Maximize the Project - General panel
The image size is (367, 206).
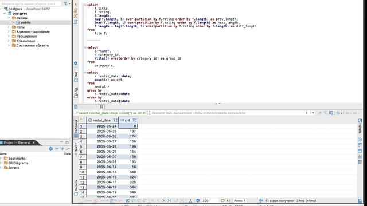(67, 142)
